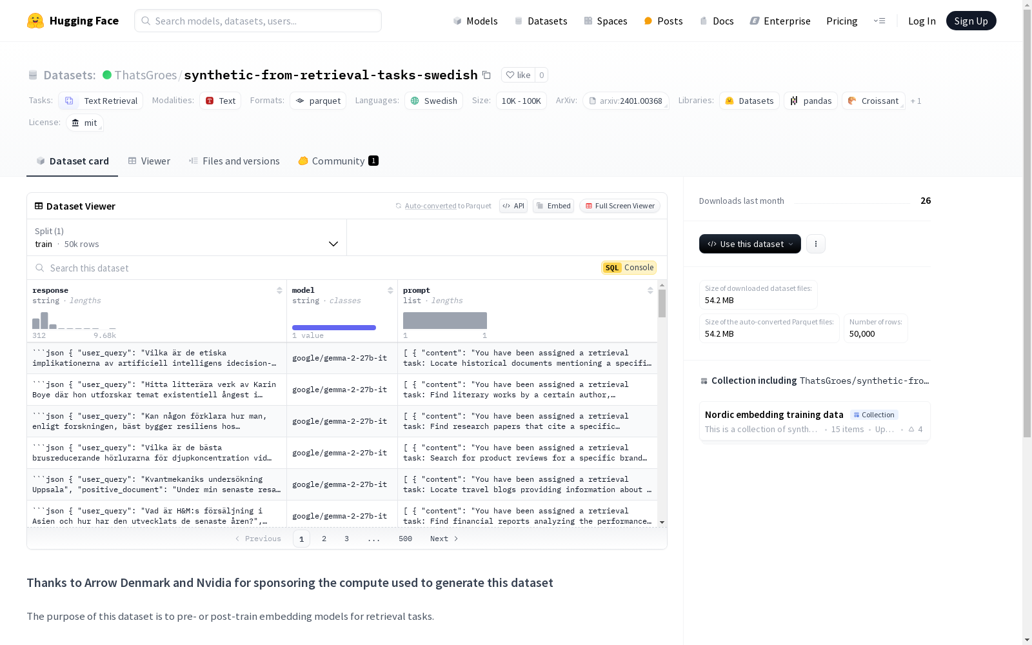This screenshot has height=645, width=1032.
Task: Open the Text Retrieval task tag
Action: [101, 101]
